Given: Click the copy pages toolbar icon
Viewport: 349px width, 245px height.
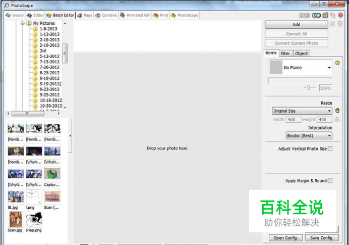Looking at the screenshot, I should [x=333, y=15].
